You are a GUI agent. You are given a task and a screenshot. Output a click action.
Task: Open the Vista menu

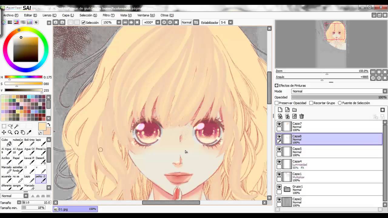click(126, 15)
